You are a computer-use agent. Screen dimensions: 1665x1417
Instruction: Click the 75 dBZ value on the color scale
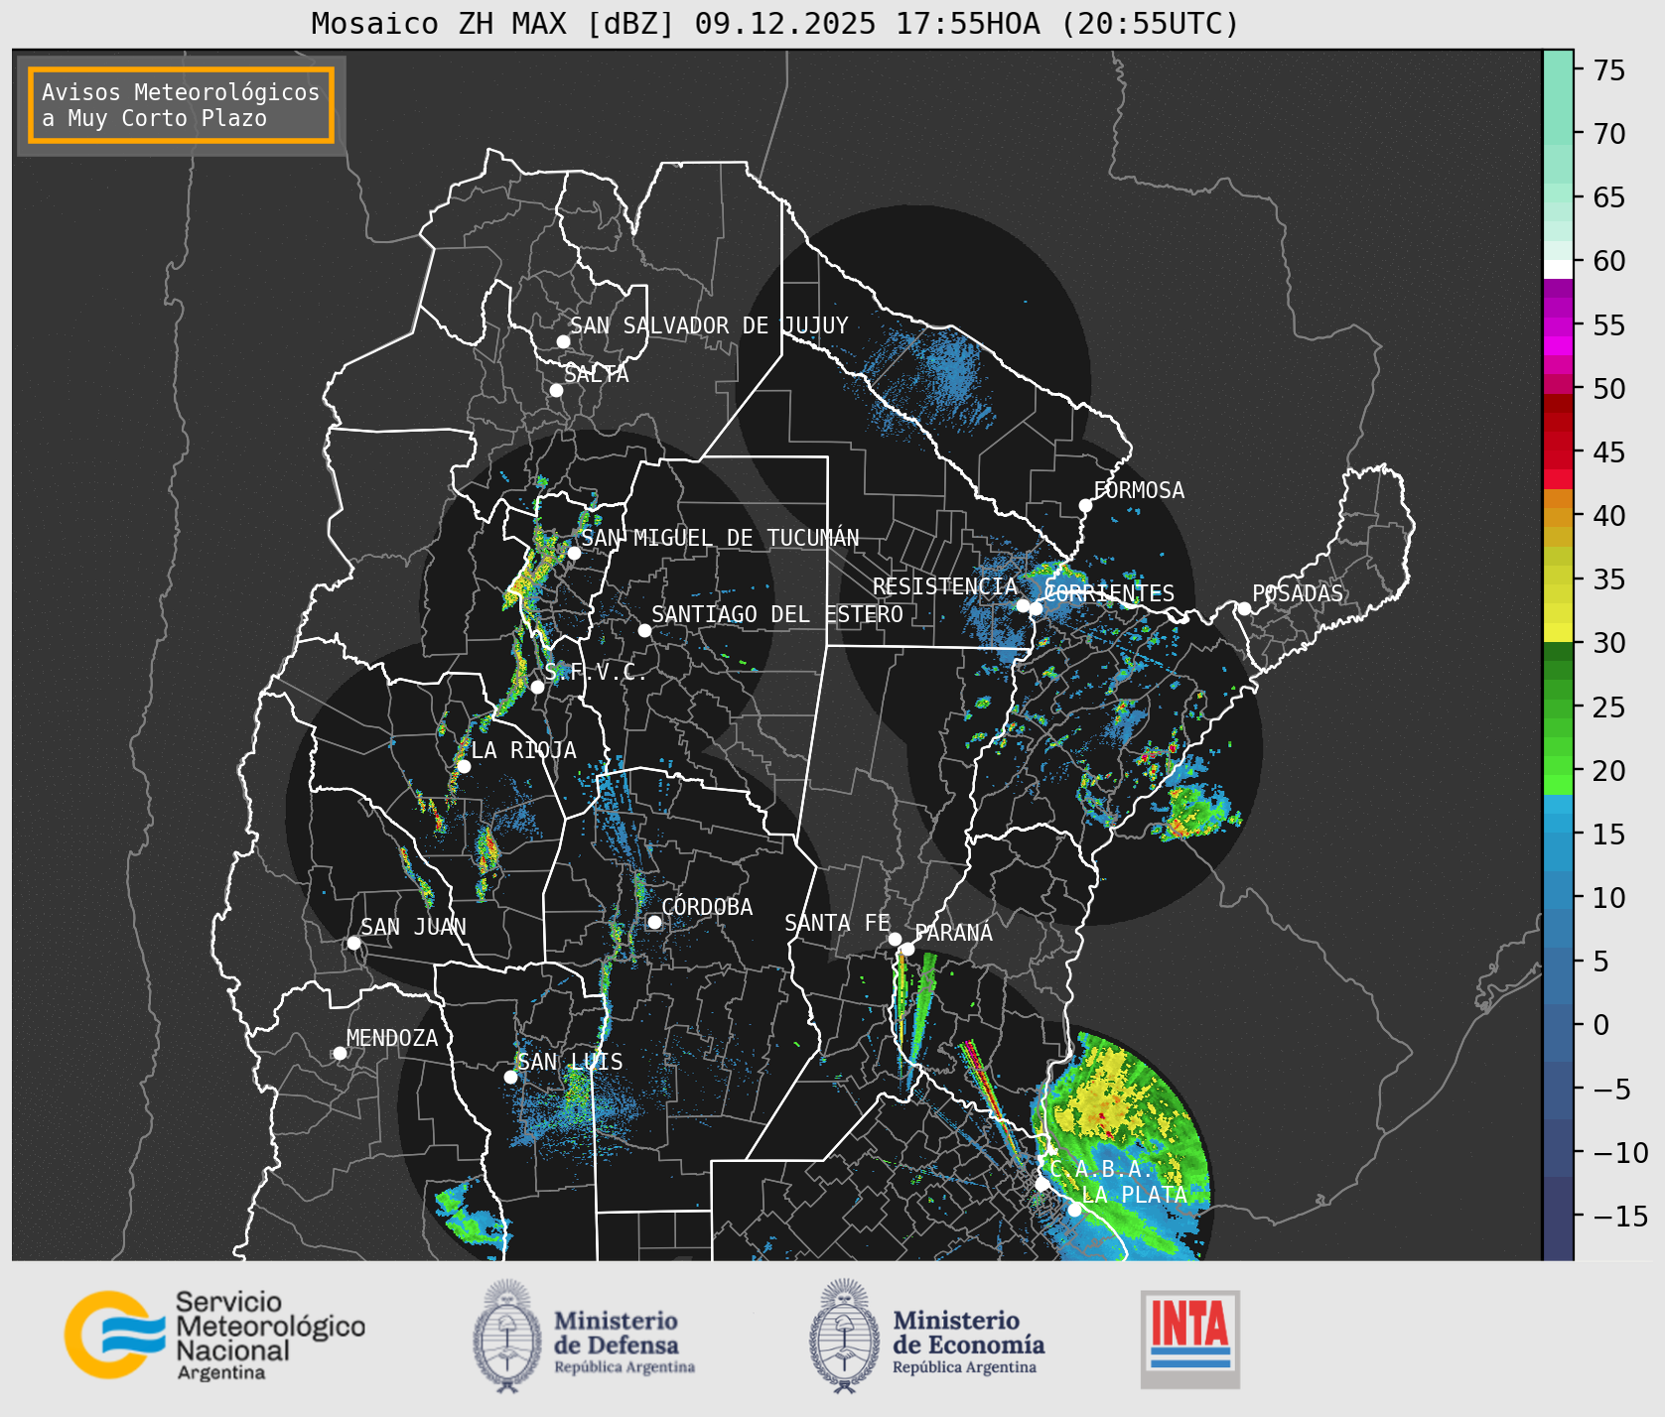coord(1609,70)
